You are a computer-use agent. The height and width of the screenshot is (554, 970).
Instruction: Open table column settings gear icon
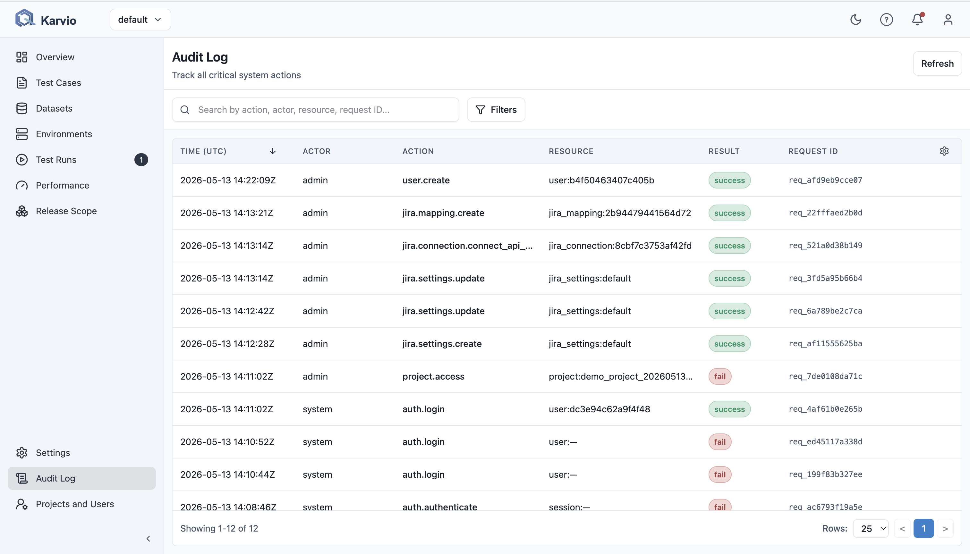[x=944, y=151]
